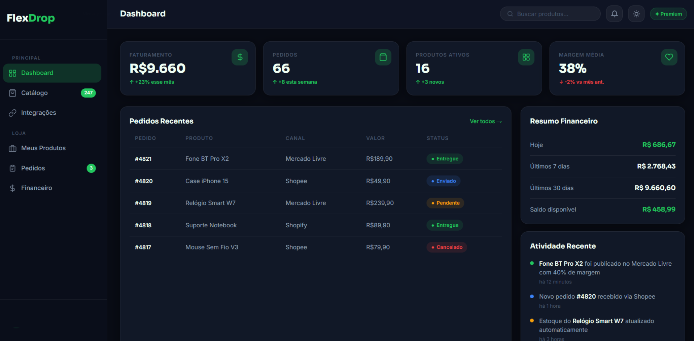Click the Buscar produtos search field
Viewport: 694px width, 341px height.
[x=550, y=13]
